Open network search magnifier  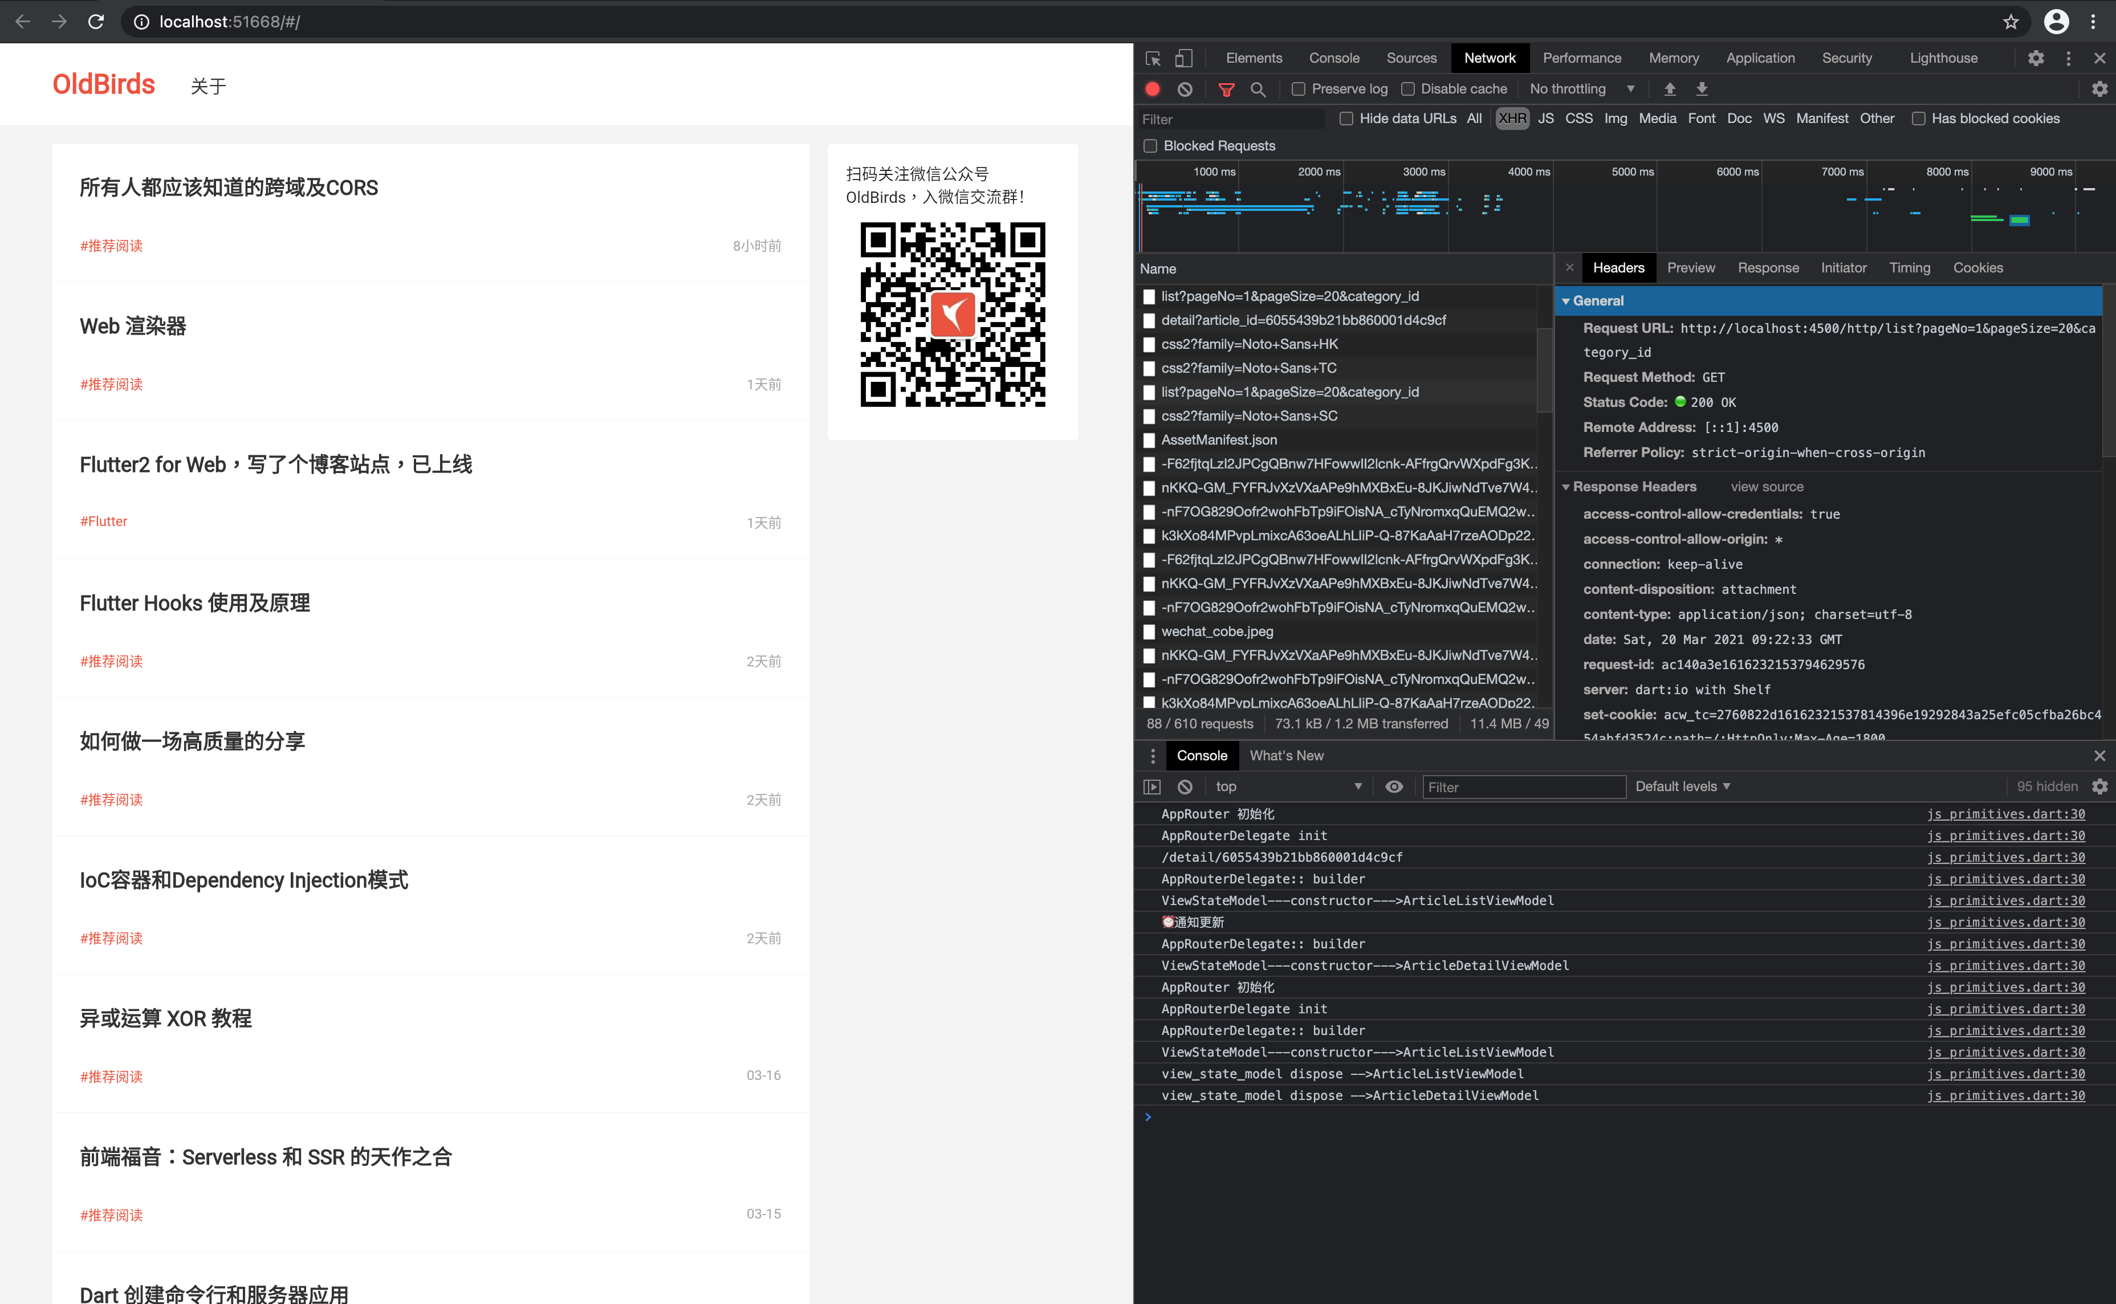click(x=1258, y=89)
